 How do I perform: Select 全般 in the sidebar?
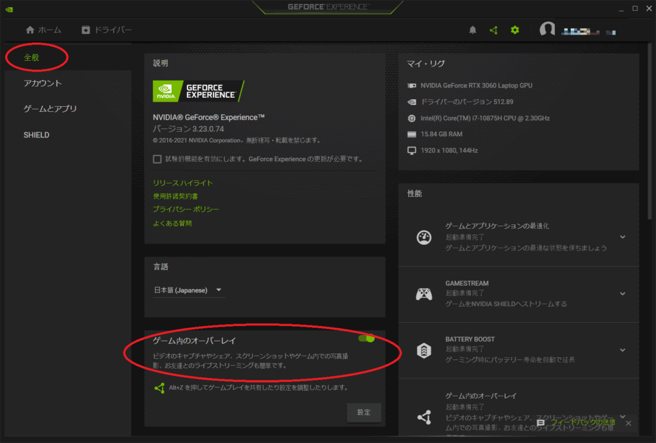pyautogui.click(x=31, y=58)
